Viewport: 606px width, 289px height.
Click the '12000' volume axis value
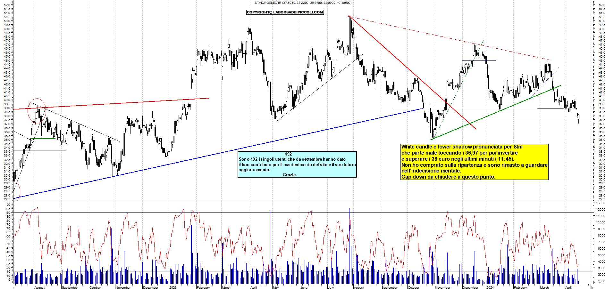pyautogui.click(x=601, y=209)
